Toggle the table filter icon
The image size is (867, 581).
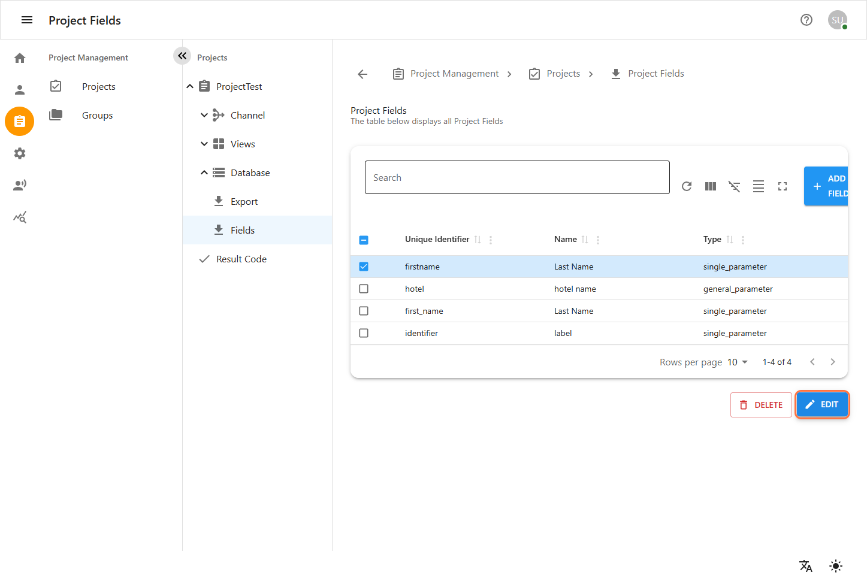[x=735, y=186]
